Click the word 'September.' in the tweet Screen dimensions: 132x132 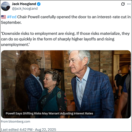tap(11, 23)
